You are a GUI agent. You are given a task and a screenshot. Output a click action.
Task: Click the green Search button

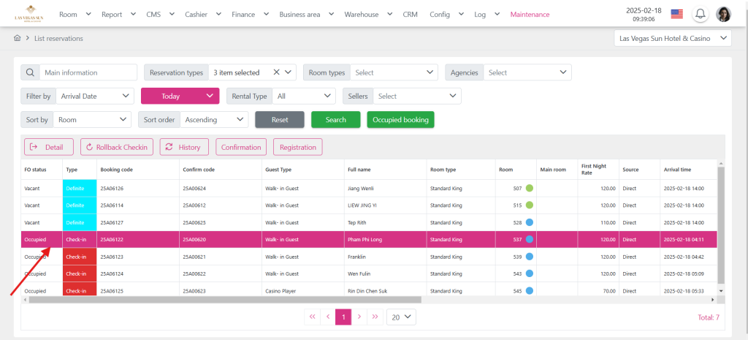tap(335, 119)
